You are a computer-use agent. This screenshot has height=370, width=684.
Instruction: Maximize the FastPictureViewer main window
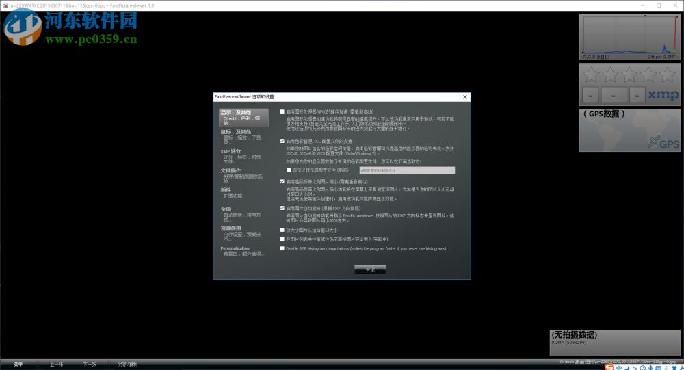tap(659, 5)
